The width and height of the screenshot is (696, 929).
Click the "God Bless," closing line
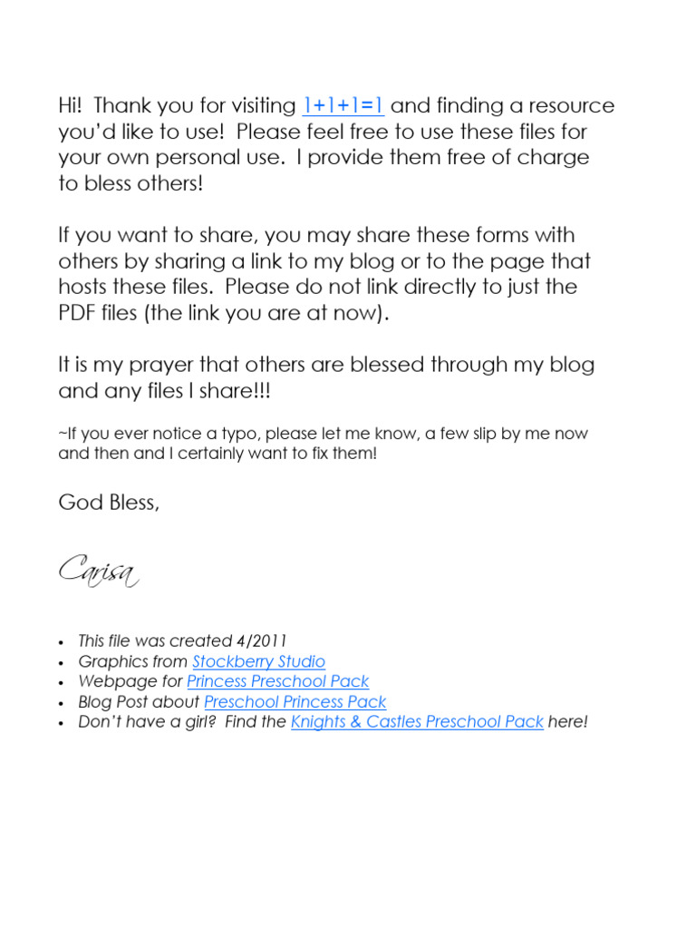pos(109,503)
